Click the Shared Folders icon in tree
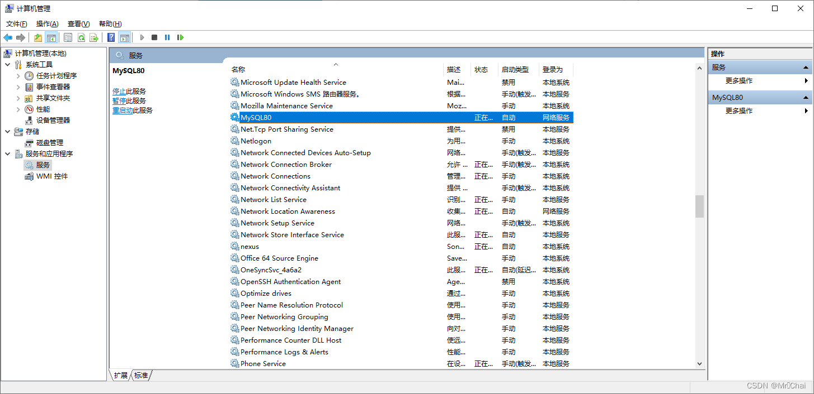The height and width of the screenshot is (394, 814). coord(29,98)
